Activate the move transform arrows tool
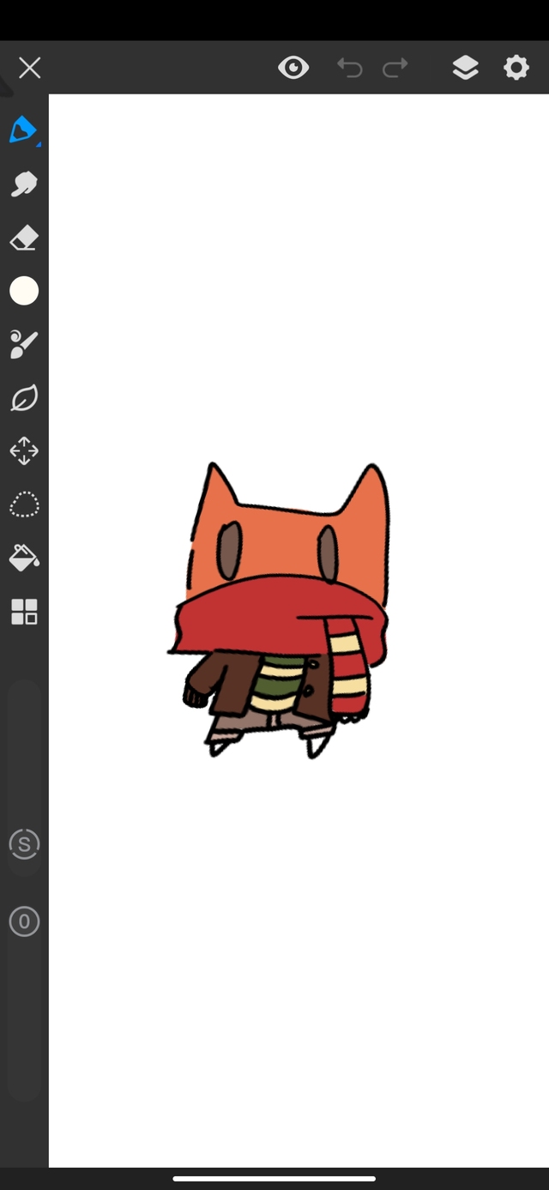The image size is (549, 1190). click(x=24, y=451)
